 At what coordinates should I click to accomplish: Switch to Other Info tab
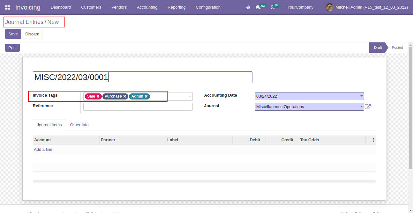point(79,125)
